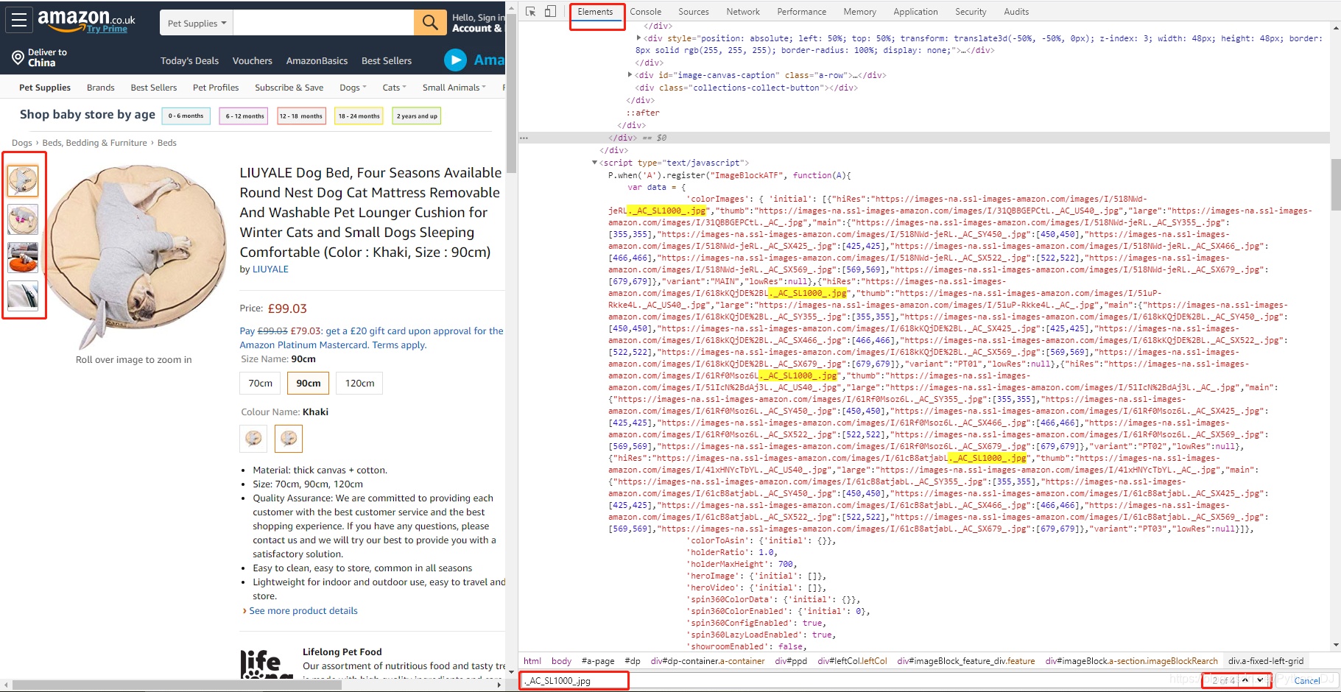Open Today's Deals link
The height and width of the screenshot is (692, 1341).
coord(189,61)
